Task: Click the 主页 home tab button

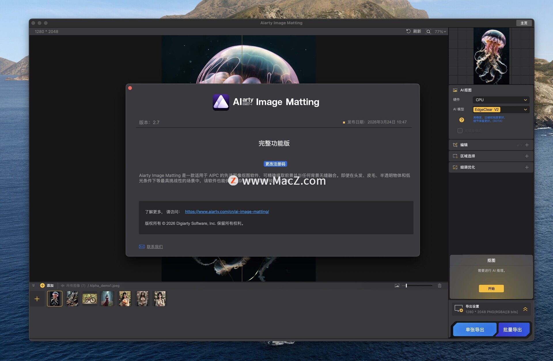Action: pos(524,23)
